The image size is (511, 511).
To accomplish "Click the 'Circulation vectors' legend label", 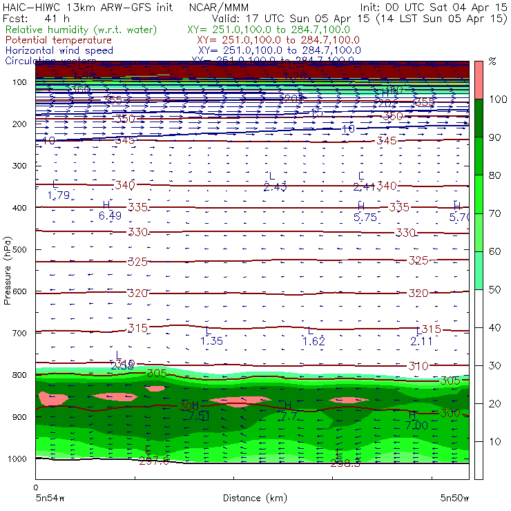I will click(x=50, y=60).
